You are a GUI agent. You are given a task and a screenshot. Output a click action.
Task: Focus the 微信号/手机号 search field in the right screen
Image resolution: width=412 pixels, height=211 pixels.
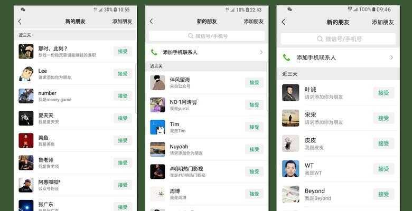coord(338,39)
